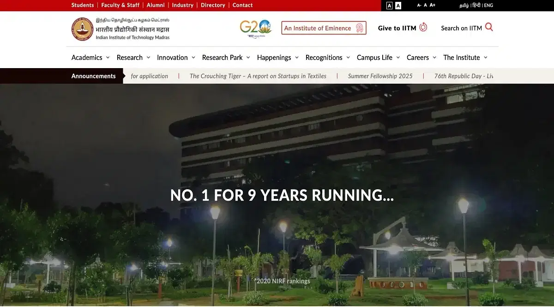
Task: Click the IIT Madras logo emblem
Action: (x=82, y=29)
